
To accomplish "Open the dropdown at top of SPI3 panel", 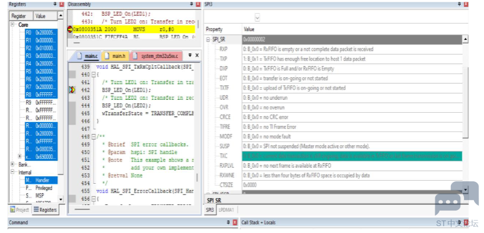I will tap(257, 18).
